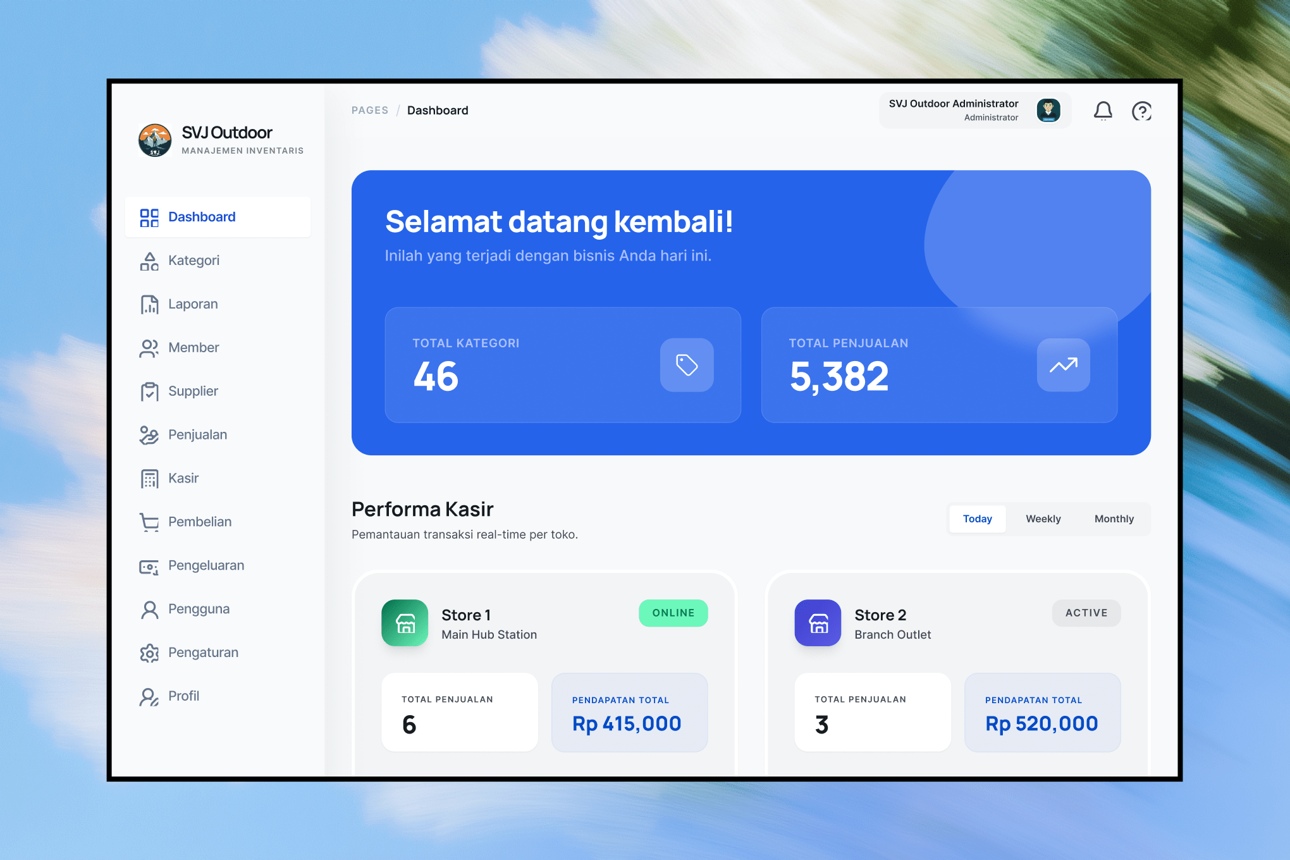Open the Supplier page

218,391
